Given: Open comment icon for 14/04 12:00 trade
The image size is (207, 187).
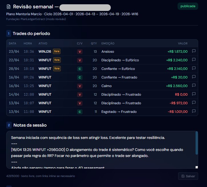Looking at the screenshot, I should tap(194, 94).
